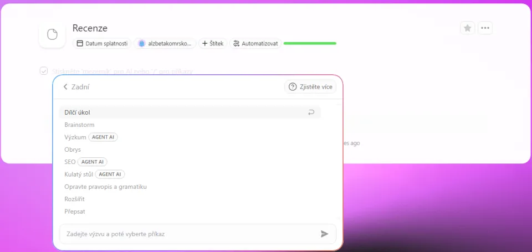The width and height of the screenshot is (532, 252).
Task: Toggle the task completion checkbox
Action: pyautogui.click(x=44, y=71)
